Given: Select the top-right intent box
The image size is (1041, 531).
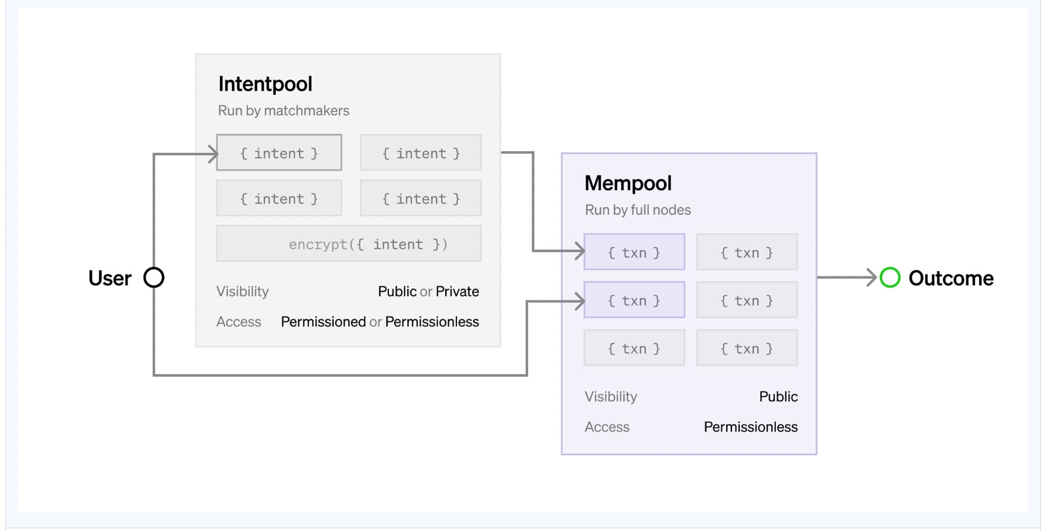Looking at the screenshot, I should pyautogui.click(x=421, y=153).
